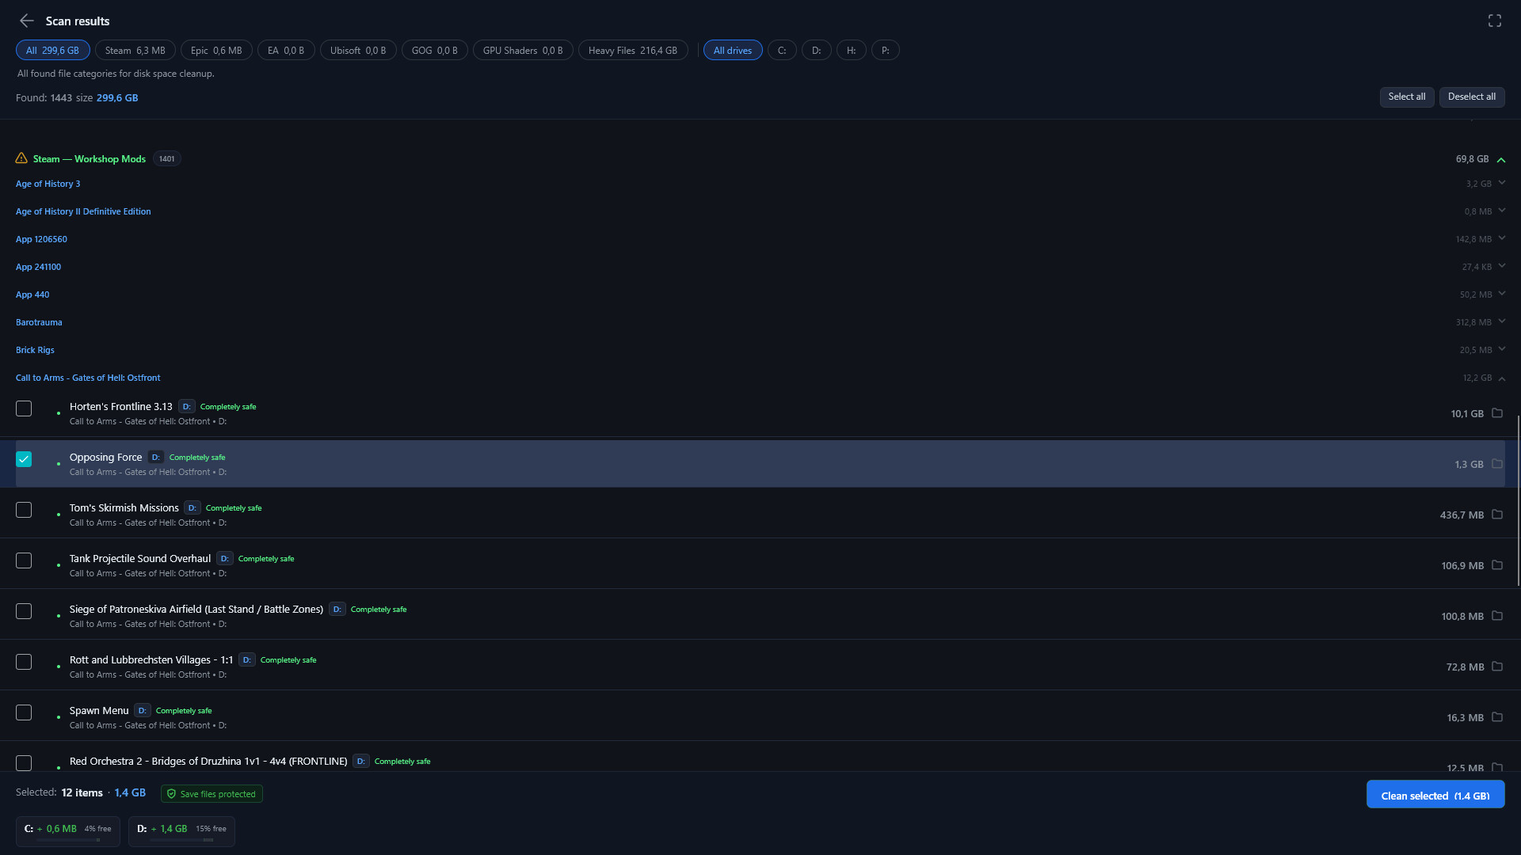Click the shield icon in Save files protected
1521x855 pixels.
[171, 794]
